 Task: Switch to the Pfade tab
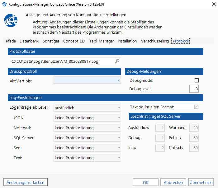(11, 41)
